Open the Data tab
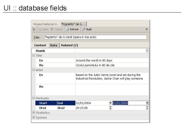Image resolution: width=184 pixels, height=138 pixels. 54,45
